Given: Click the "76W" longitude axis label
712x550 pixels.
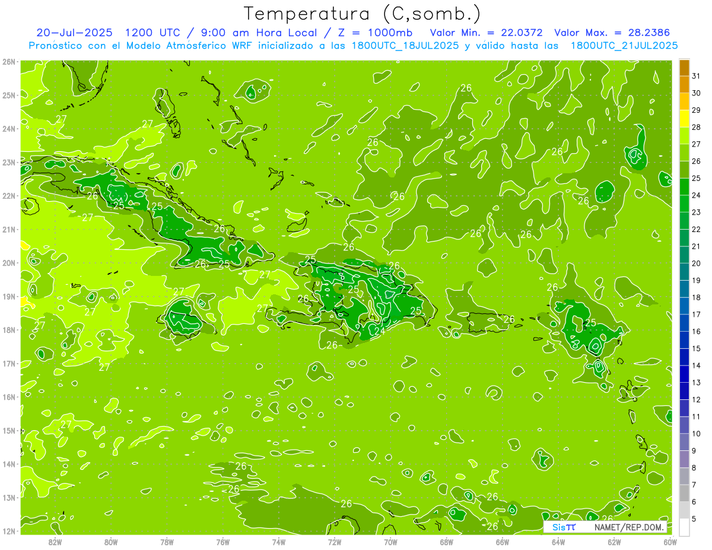Looking at the screenshot, I should 223,542.
